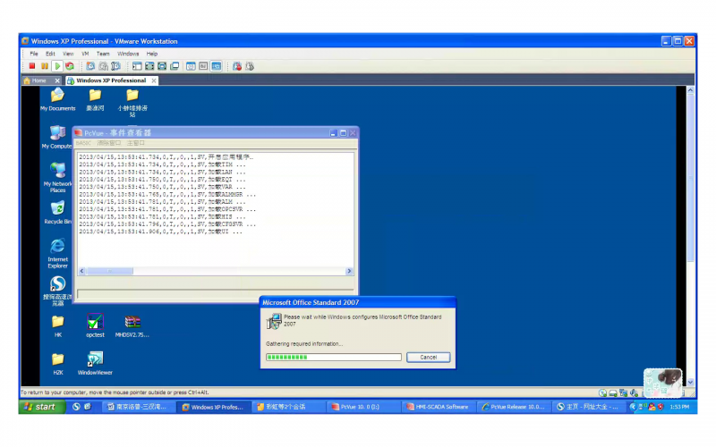Show appliance view icon in VMware toolbar

tap(203, 66)
